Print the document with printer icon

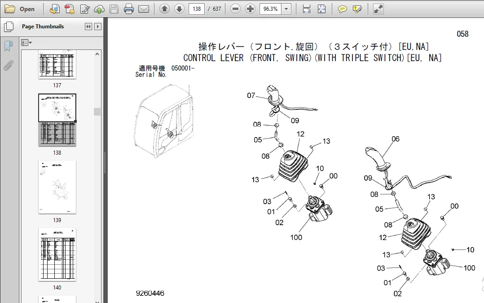coord(129,9)
